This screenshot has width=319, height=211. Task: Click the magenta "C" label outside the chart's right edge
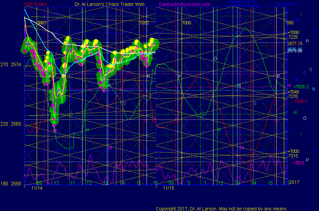(305, 72)
